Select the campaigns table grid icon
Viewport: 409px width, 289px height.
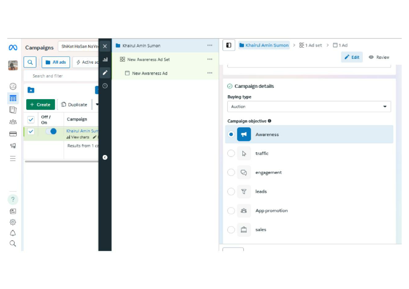tap(13, 98)
